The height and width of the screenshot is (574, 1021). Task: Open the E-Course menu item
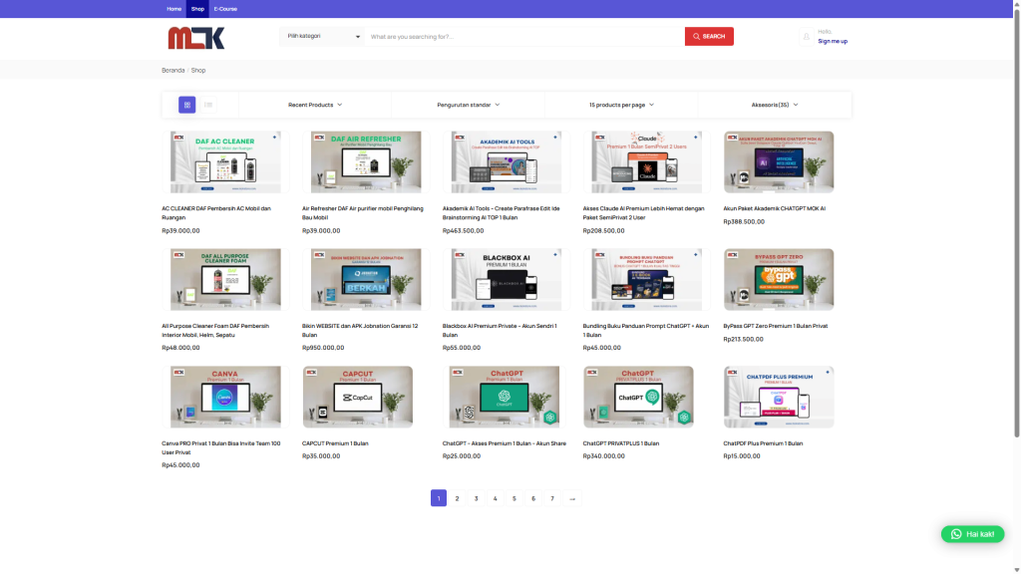225,9
